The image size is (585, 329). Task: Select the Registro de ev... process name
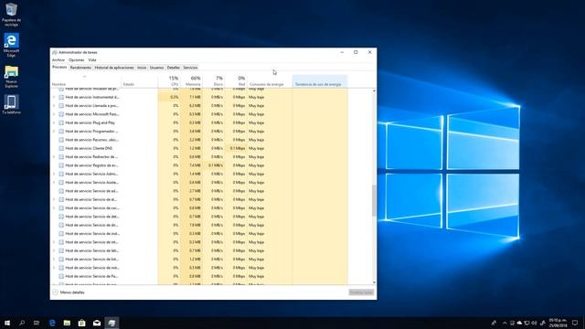[91, 165]
